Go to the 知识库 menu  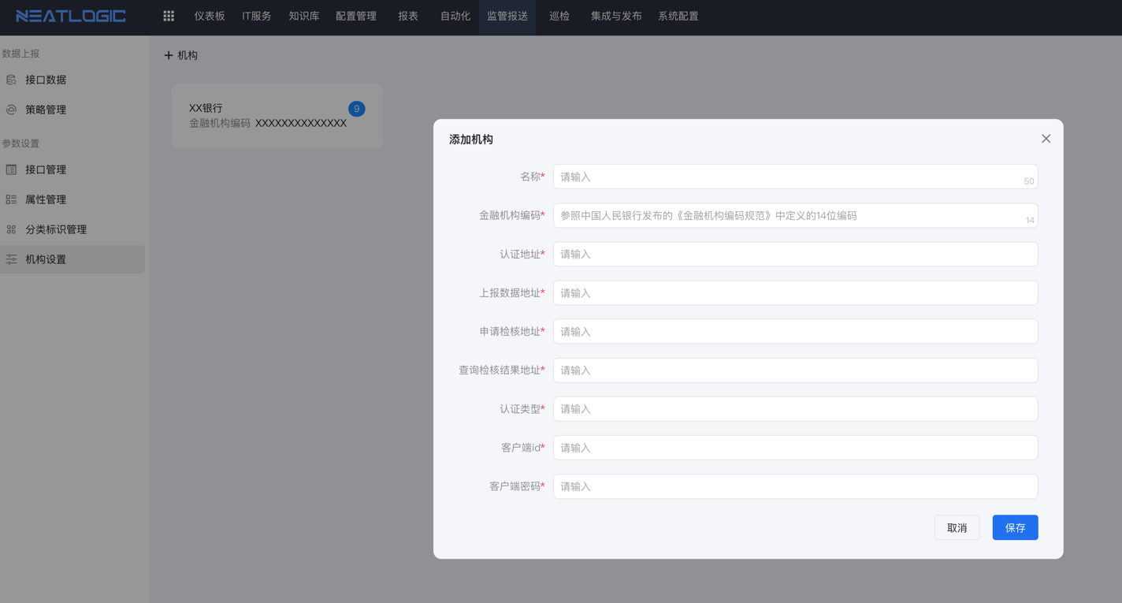click(x=304, y=16)
